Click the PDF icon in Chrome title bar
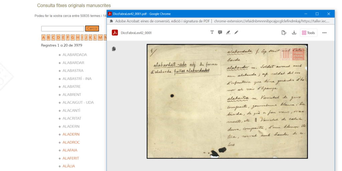This screenshot has width=342, height=171. click(110, 14)
